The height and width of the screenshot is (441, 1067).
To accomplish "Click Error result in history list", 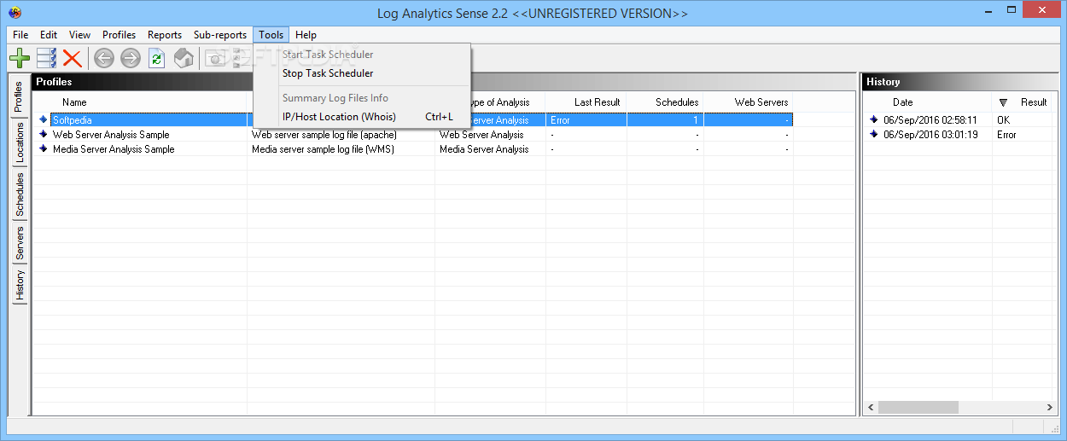I will tap(1006, 135).
